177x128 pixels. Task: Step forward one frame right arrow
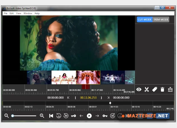97,116
